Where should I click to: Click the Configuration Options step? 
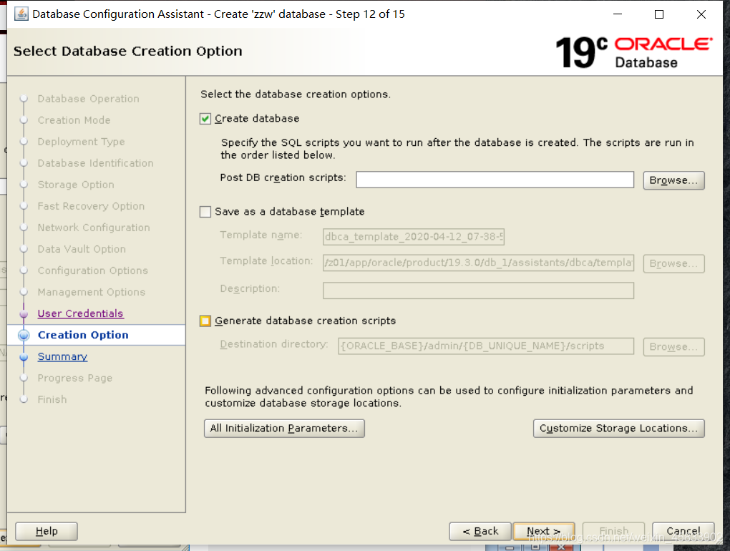92,270
